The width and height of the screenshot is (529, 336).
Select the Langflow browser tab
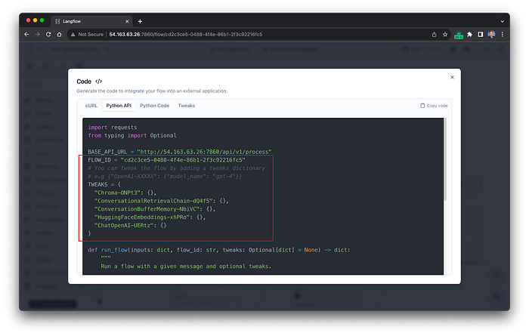(91, 21)
